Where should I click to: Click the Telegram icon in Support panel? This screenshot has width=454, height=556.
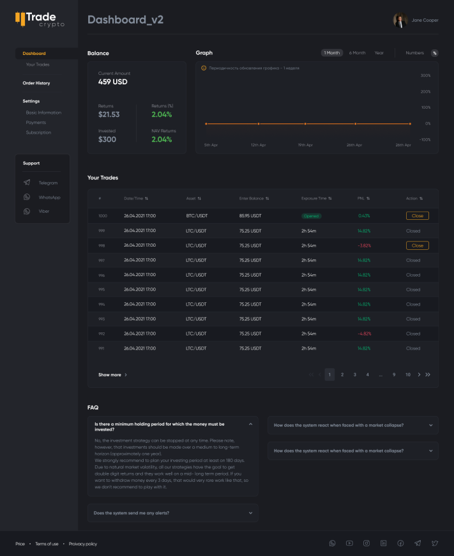point(27,183)
